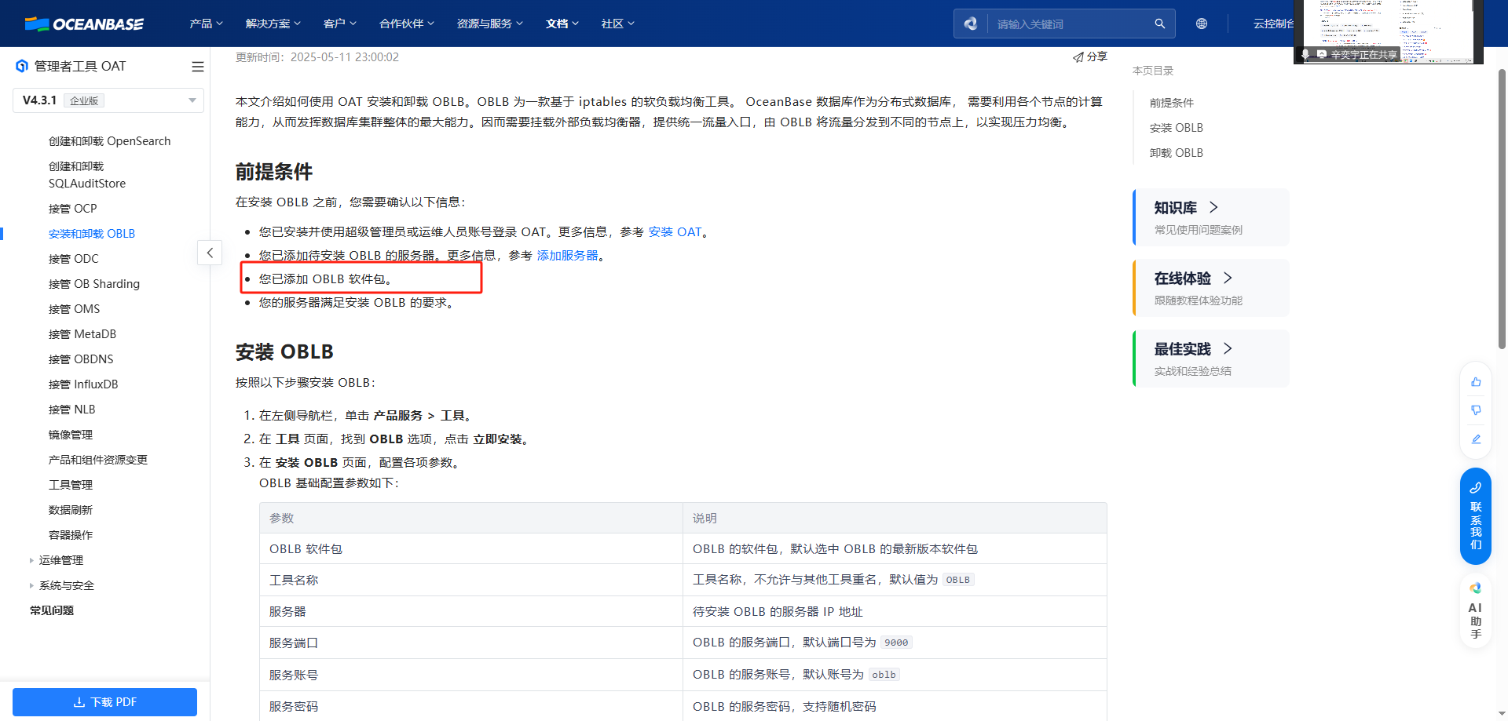Open 创建和卸载 OpenSearch in sidebar
Screen dimensions: 1508x721
click(109, 141)
